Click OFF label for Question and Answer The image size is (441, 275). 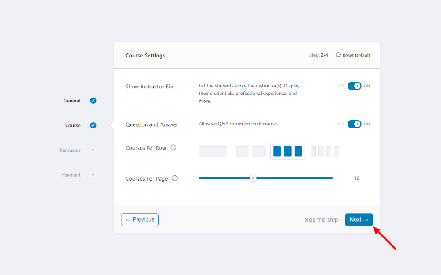coord(341,124)
